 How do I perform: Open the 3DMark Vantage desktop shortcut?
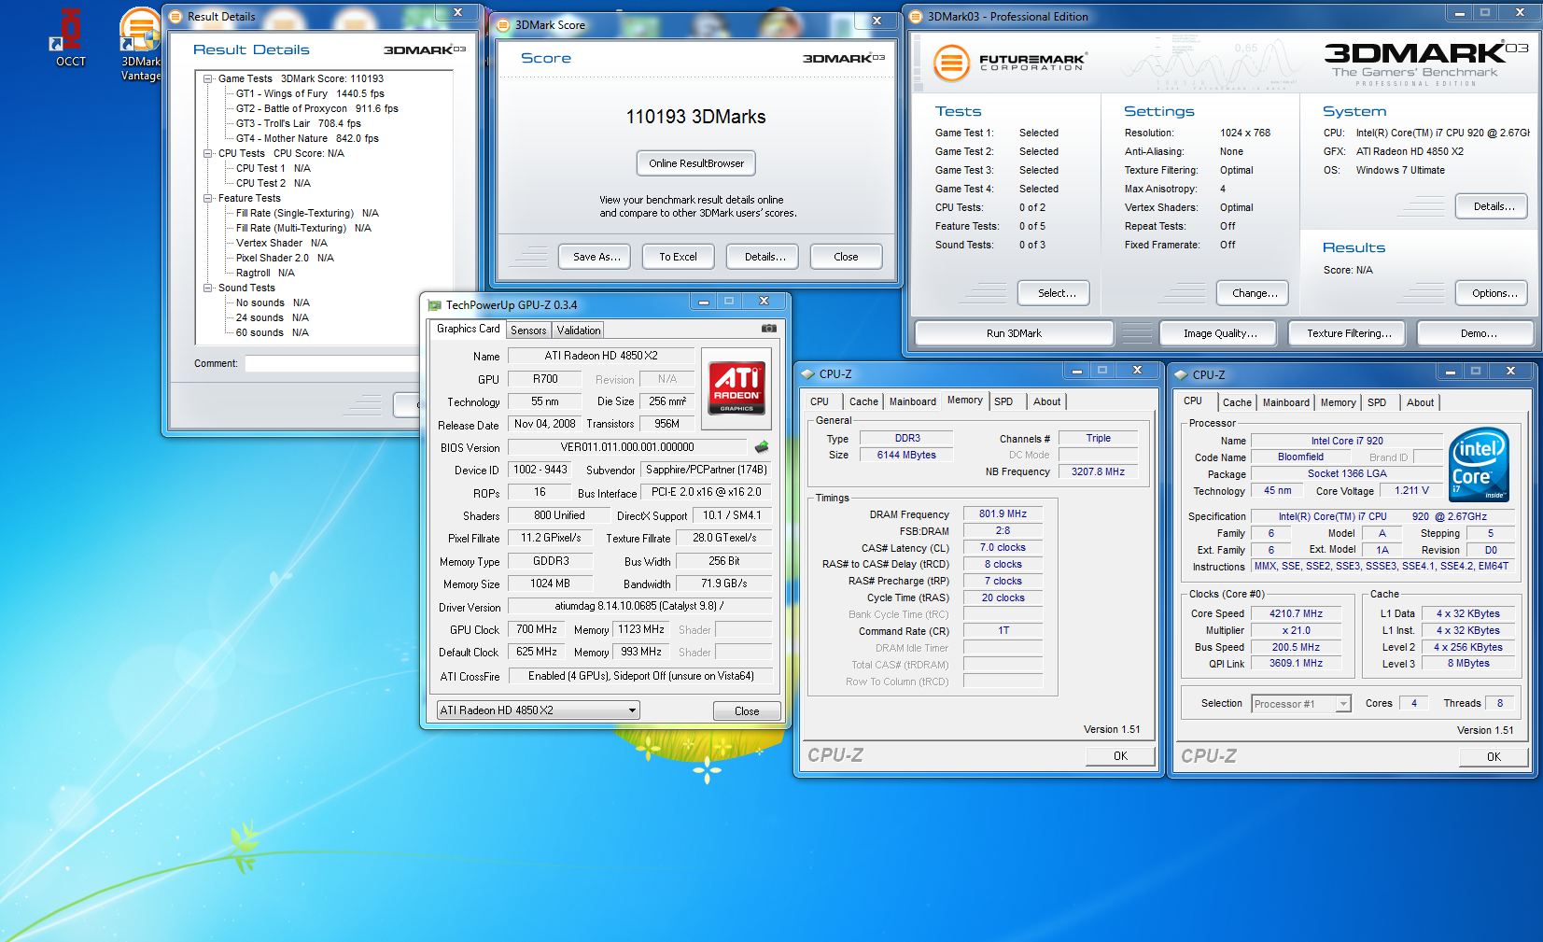point(140,42)
